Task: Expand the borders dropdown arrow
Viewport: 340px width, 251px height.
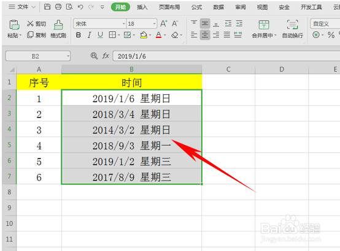Action: [x=119, y=35]
